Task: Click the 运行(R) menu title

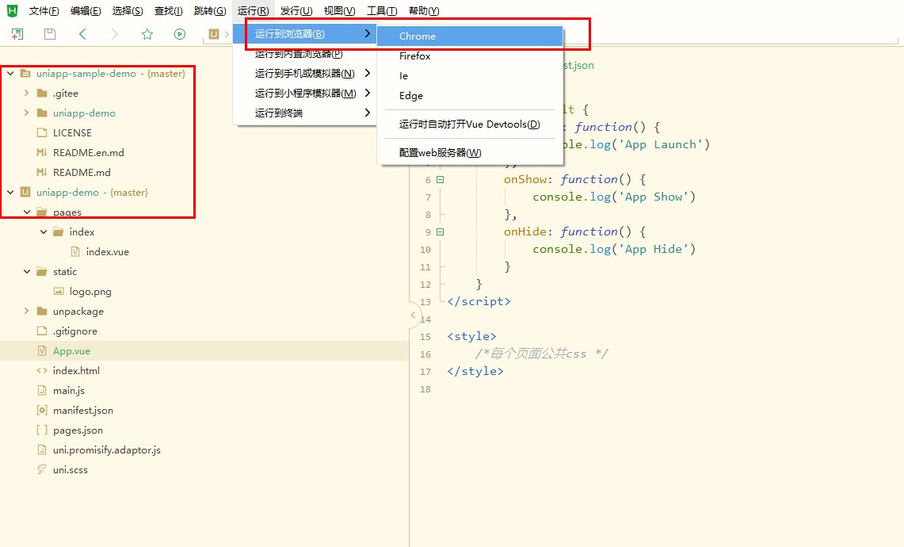Action: point(253,10)
